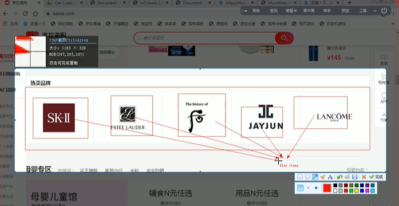Save the screenshot via floppy disk icon
This screenshot has width=399, height=206.
coord(355,177)
